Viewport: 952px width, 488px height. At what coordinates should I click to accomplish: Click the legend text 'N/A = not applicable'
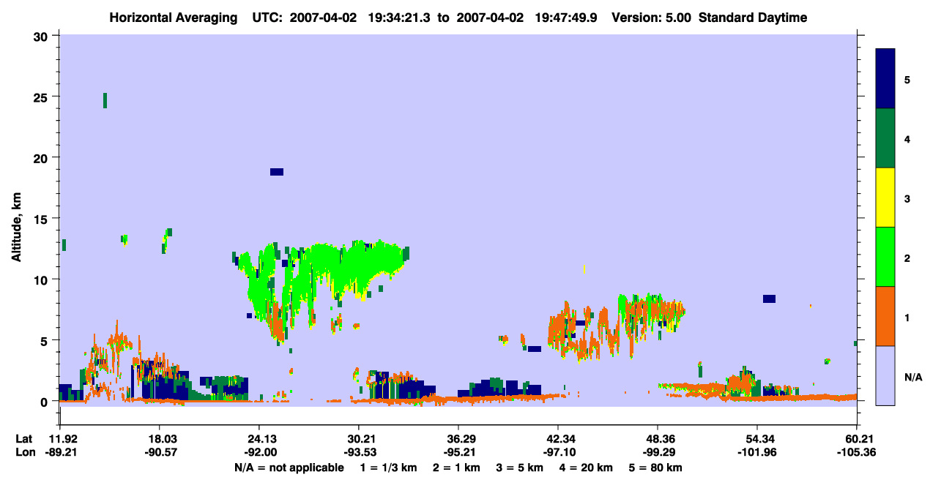tap(289, 468)
